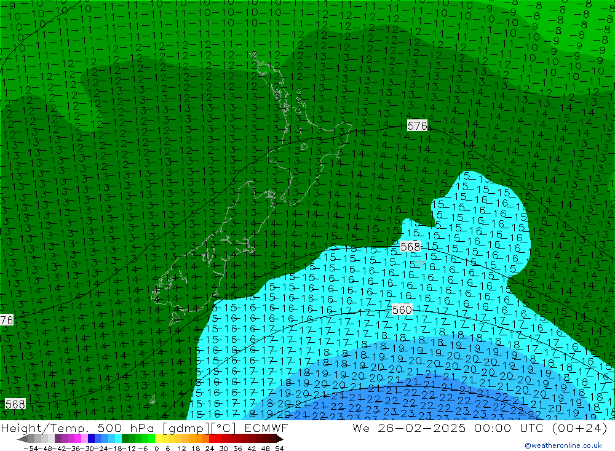Click the ECMWF model label

266,428
